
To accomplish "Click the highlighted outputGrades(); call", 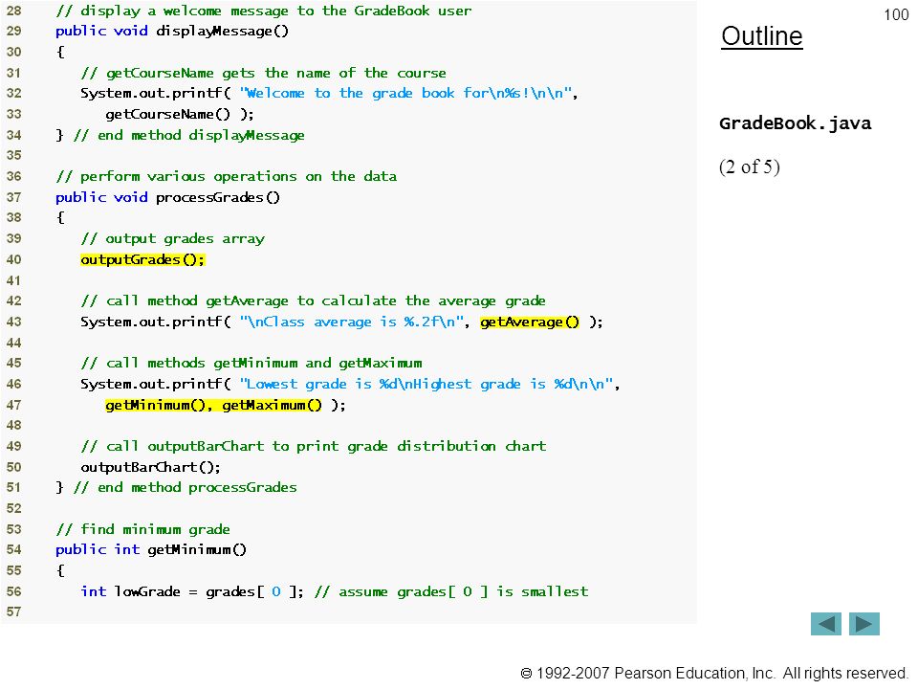I will click(x=142, y=259).
